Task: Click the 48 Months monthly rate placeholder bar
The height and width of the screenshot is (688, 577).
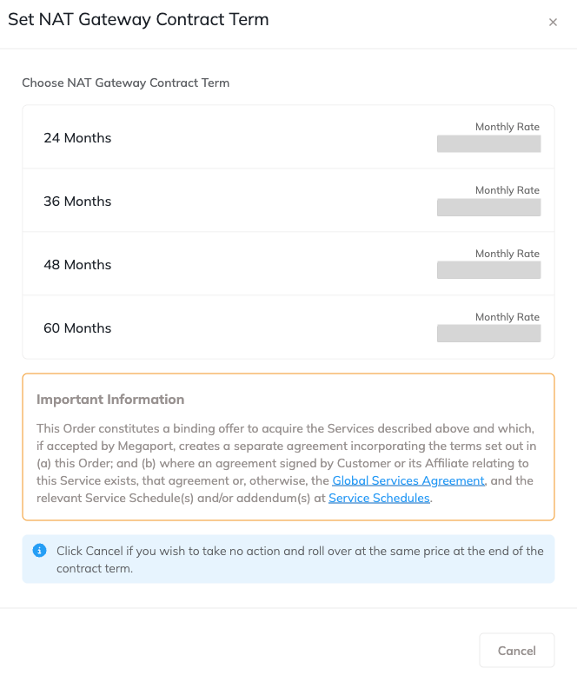Action: (x=488, y=271)
